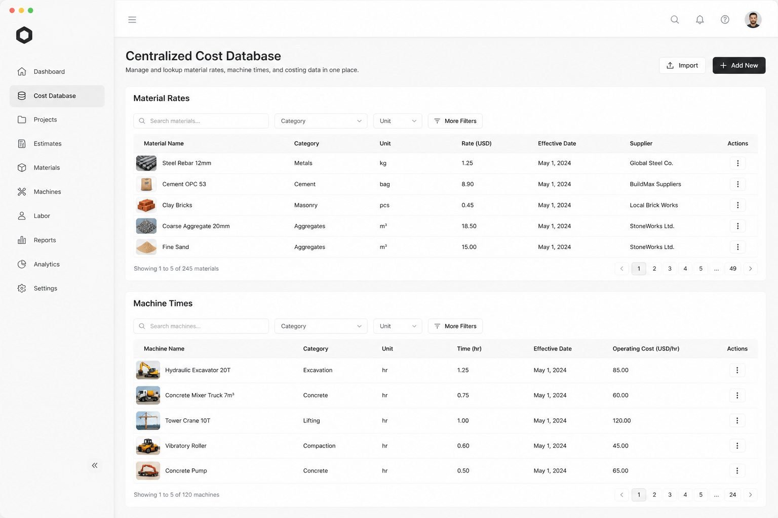Viewport: 778px width, 518px height.
Task: Open More Filters for Material Rates
Action: [455, 121]
